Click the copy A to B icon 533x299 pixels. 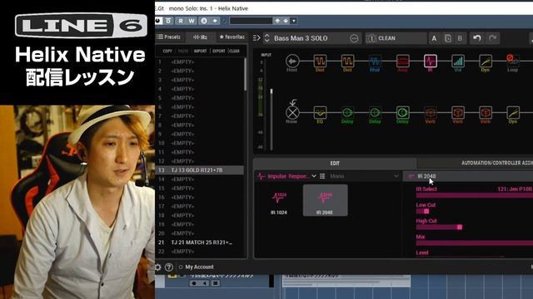point(448,38)
